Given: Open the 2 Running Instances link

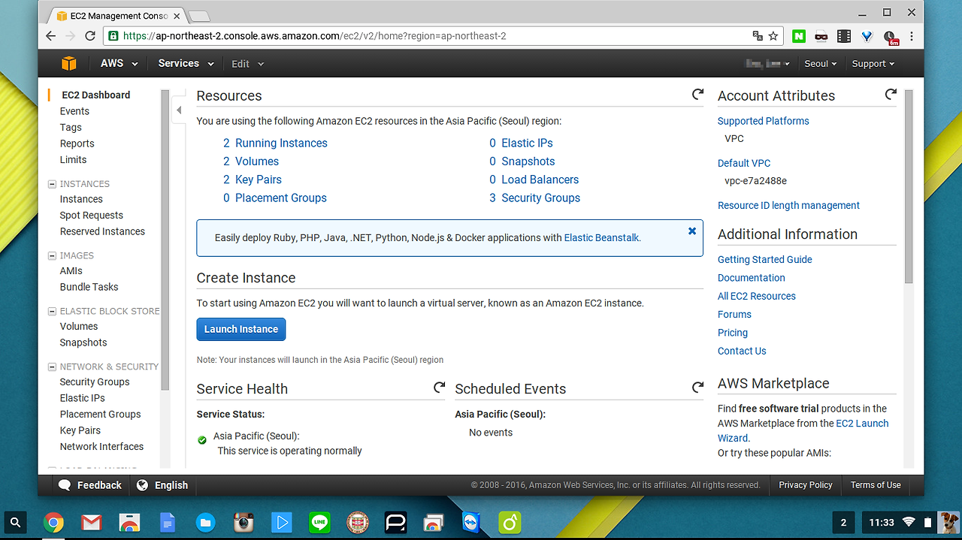Looking at the screenshot, I should click(275, 143).
